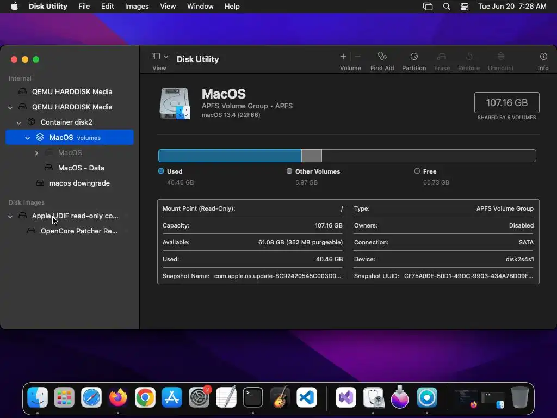
Task: Expand the dimmed MacOS volume chevron
Action: [x=36, y=153]
